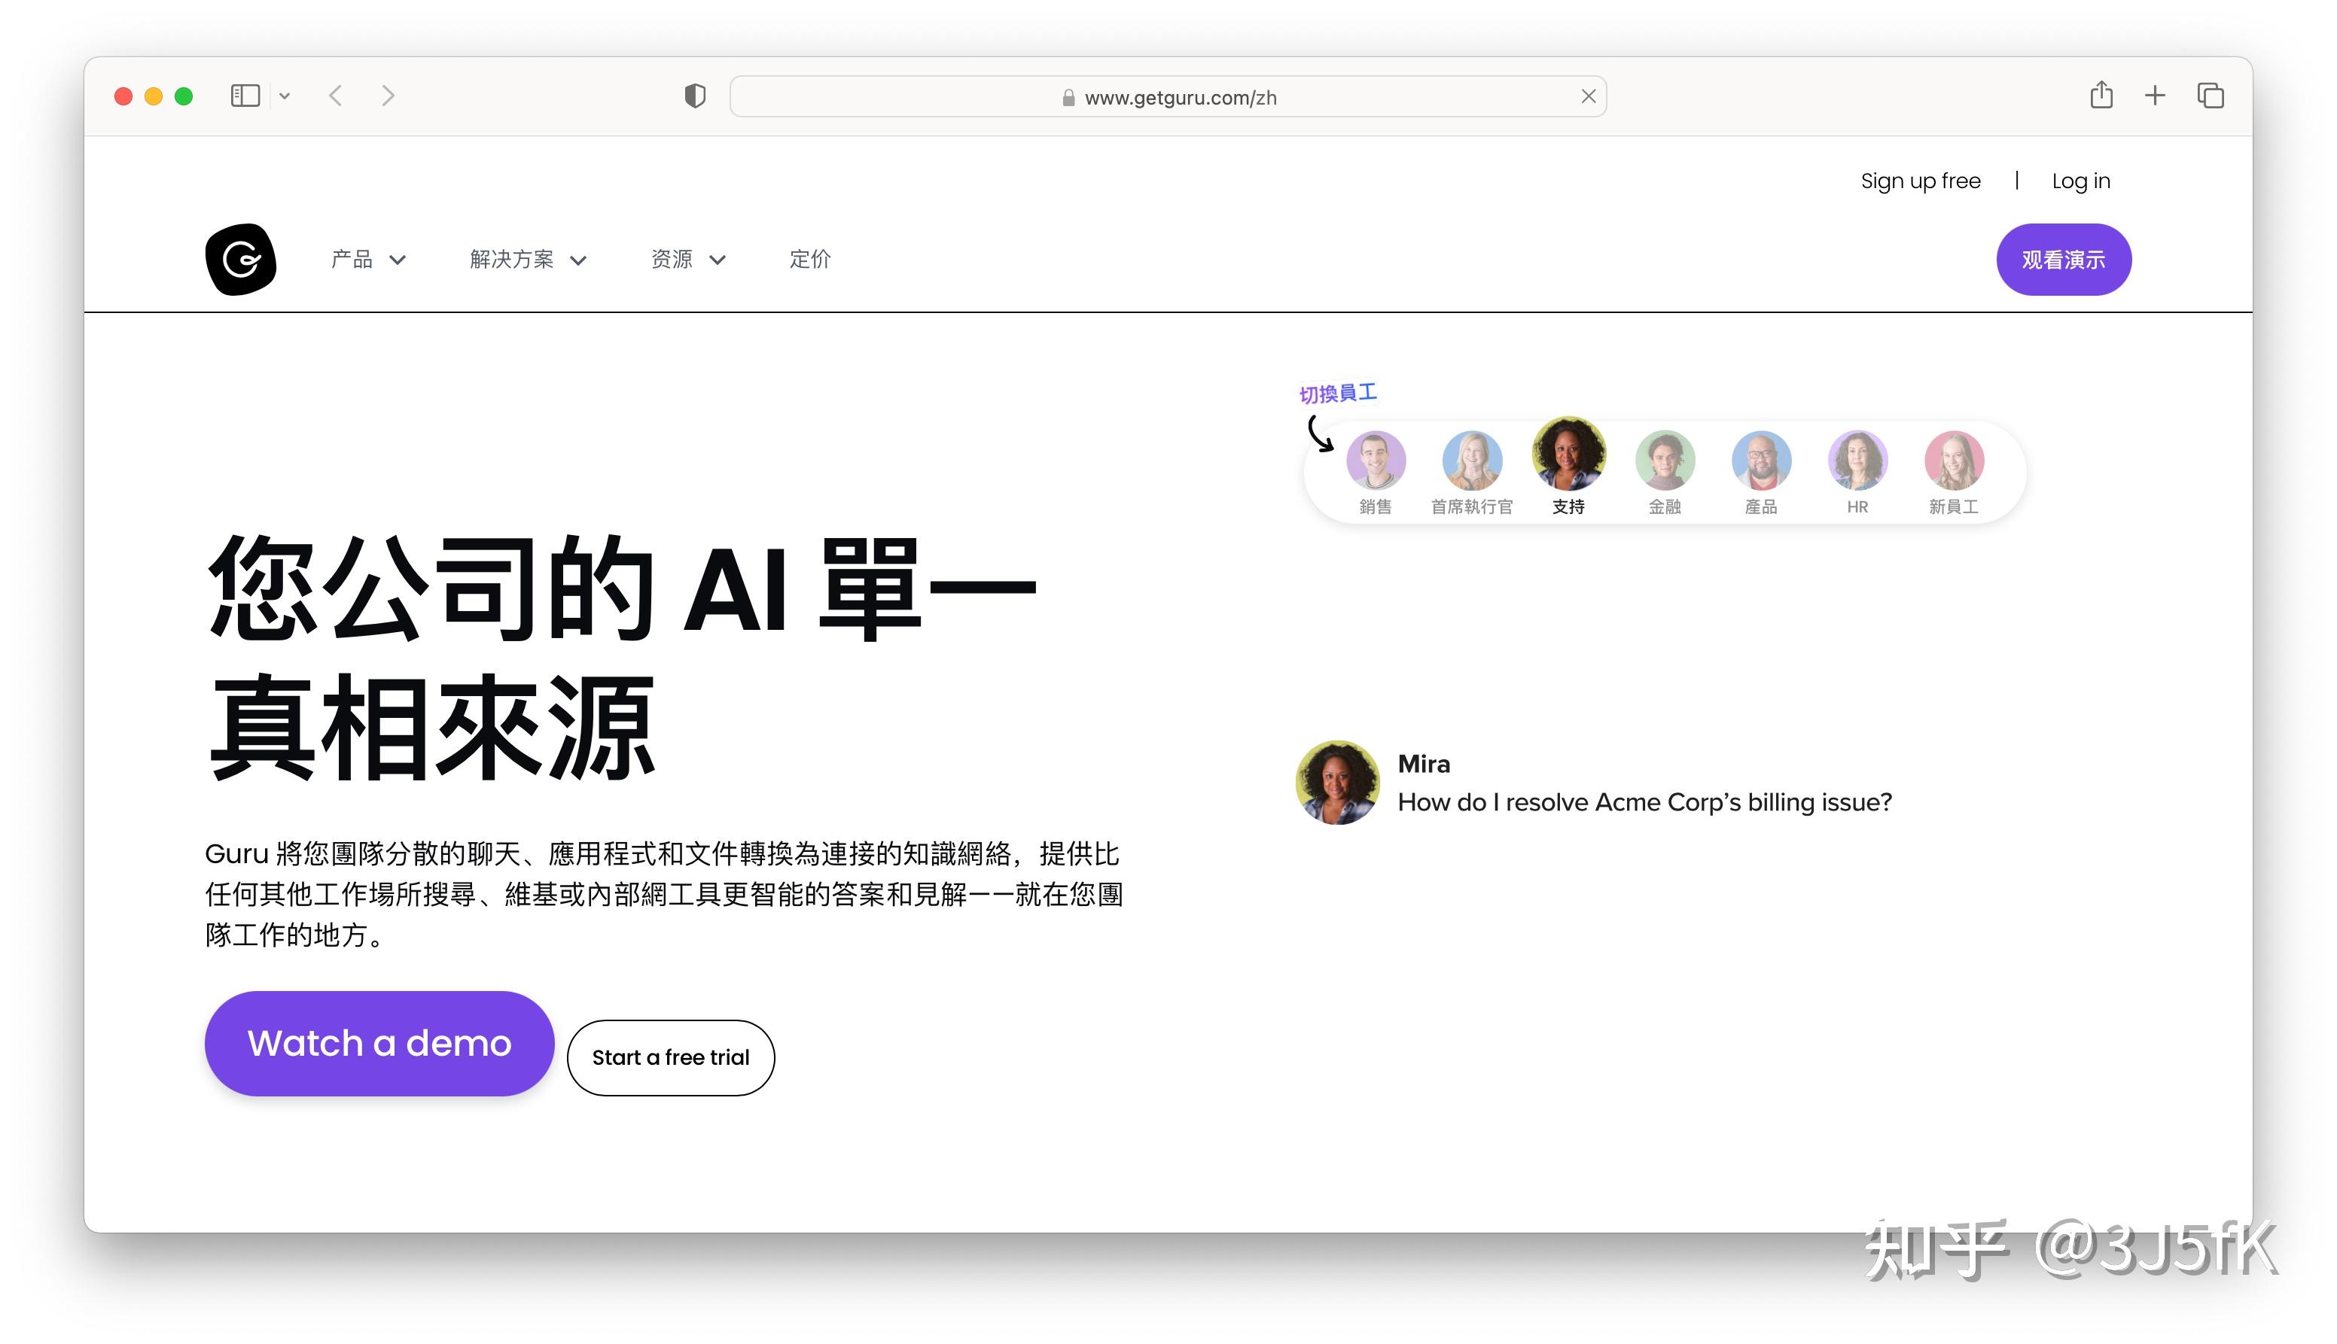Toggle the Safari sidebar icon

click(x=245, y=96)
